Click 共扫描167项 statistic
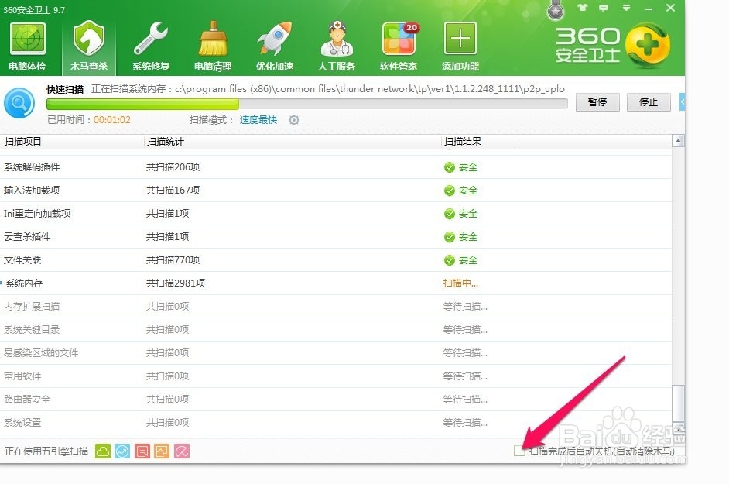The image size is (729, 484). coord(173,191)
